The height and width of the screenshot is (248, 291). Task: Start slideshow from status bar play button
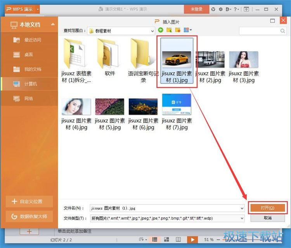192,239
